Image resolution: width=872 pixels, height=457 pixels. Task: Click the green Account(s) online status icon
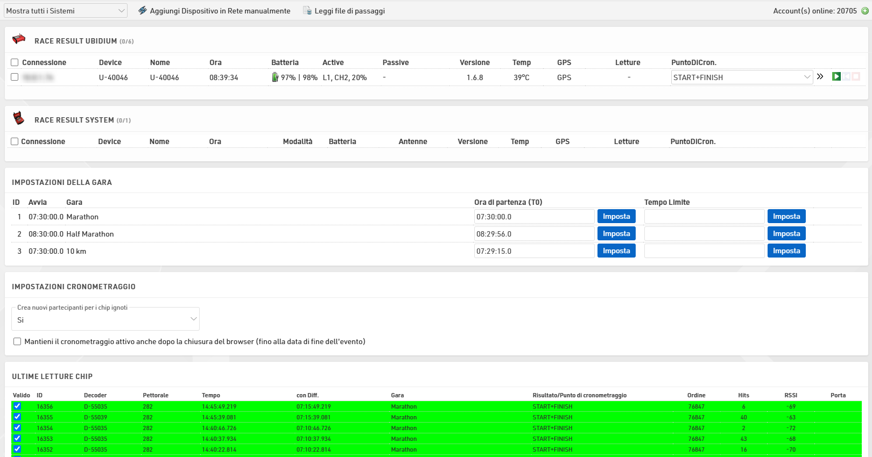[865, 11]
